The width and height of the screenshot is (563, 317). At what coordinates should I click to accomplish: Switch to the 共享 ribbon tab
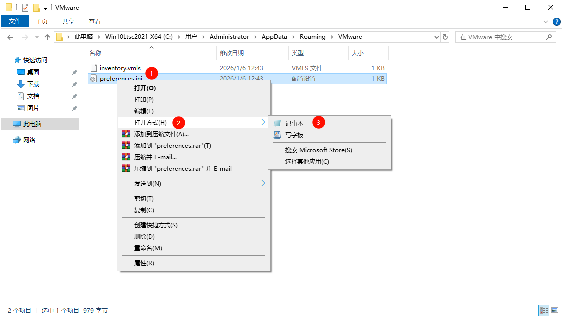68,22
